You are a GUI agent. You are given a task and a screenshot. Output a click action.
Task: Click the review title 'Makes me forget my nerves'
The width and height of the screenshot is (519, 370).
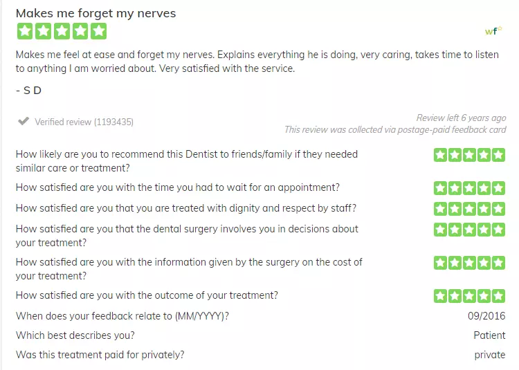point(95,13)
